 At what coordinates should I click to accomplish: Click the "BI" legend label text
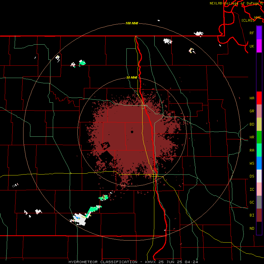point(252,215)
